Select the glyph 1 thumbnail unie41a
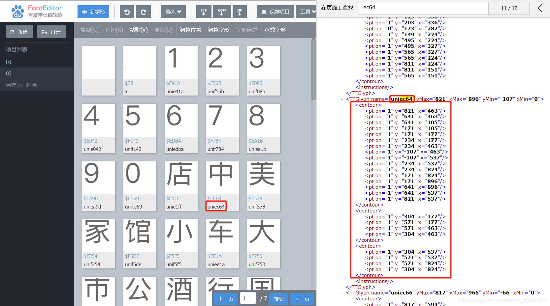The height and width of the screenshot is (306, 550). [x=181, y=71]
